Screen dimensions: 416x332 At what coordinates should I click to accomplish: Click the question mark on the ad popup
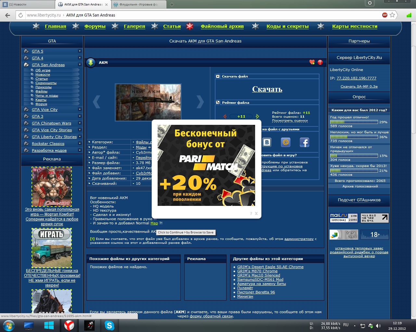251,213
